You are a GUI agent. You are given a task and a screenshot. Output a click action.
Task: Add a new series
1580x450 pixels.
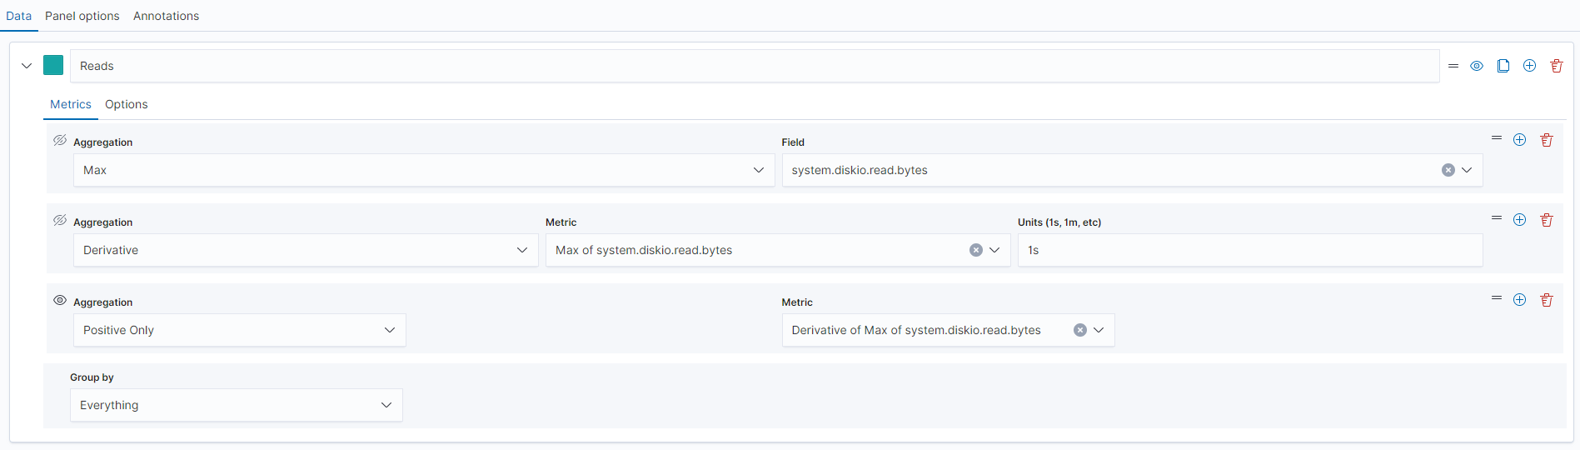coord(1530,66)
